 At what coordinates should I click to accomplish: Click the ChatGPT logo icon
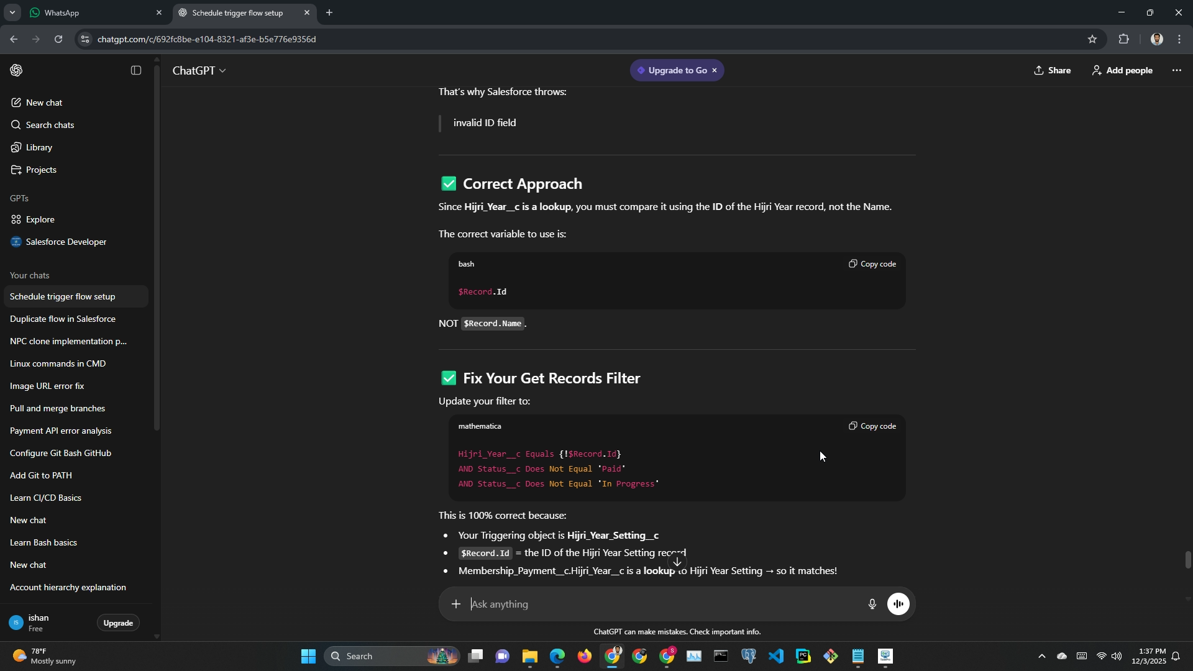17,70
